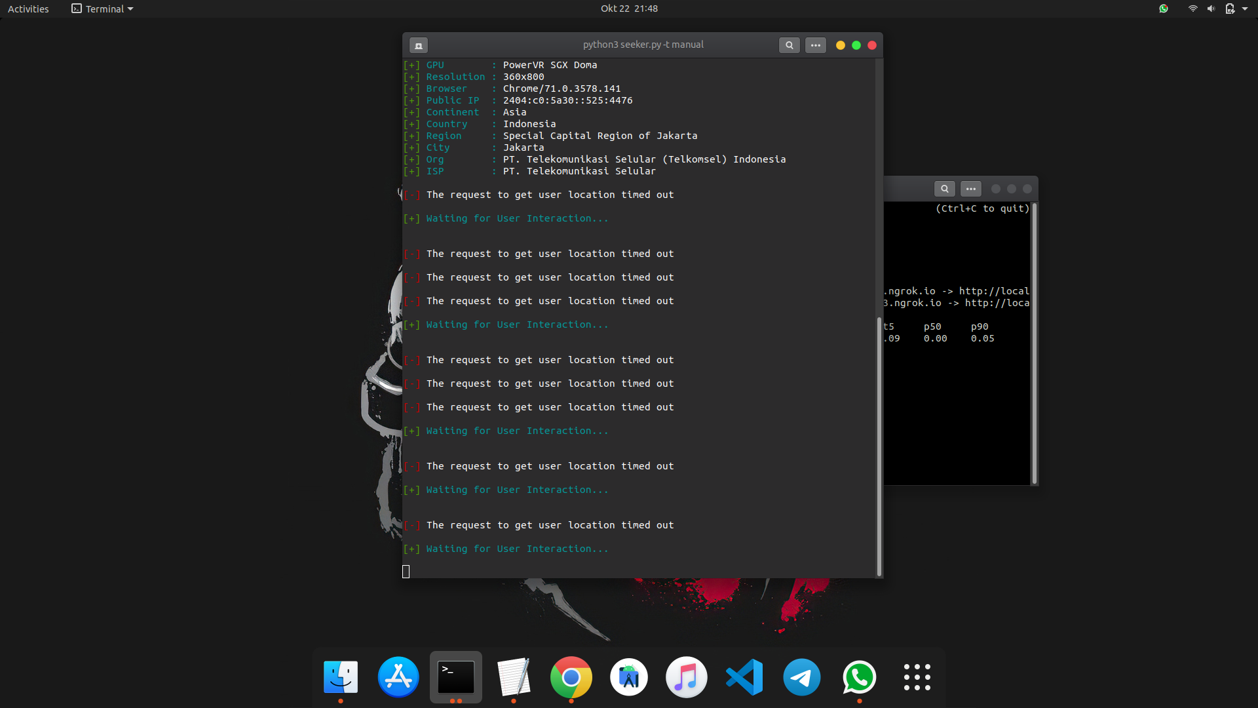The image size is (1258, 708).
Task: Open the clock showing Okt 22 21:48
Action: (x=629, y=9)
